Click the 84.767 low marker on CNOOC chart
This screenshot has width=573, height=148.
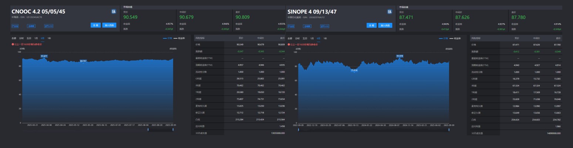83,61
